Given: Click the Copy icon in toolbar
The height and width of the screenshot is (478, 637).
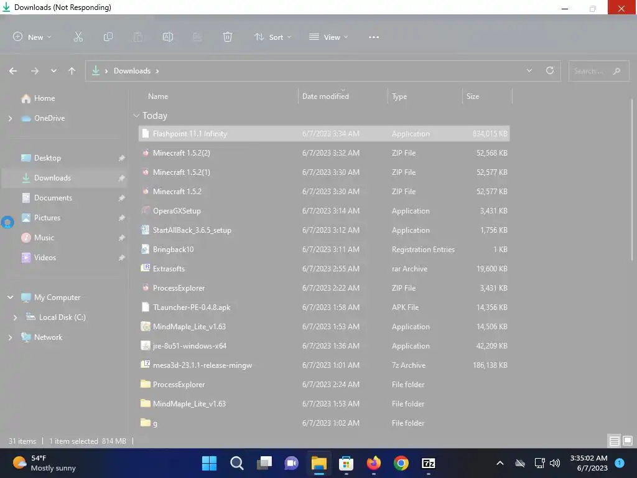Looking at the screenshot, I should 108,37.
